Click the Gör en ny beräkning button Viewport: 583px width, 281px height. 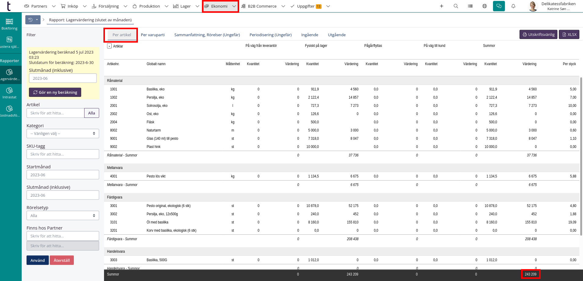tap(55, 92)
